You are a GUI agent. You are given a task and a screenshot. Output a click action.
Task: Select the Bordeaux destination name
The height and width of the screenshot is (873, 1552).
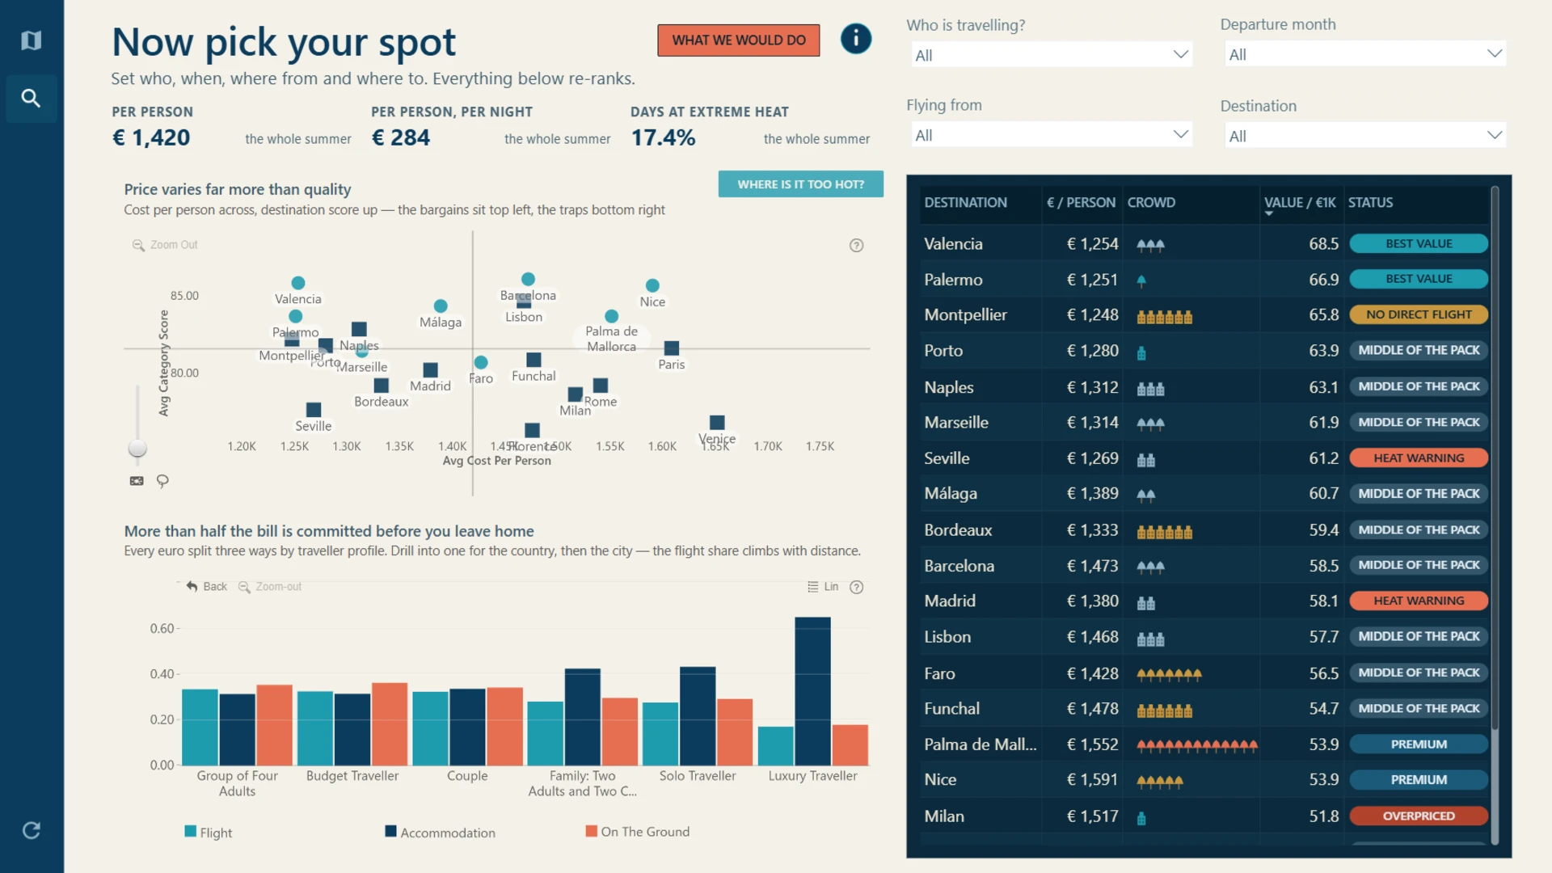pyautogui.click(x=958, y=530)
